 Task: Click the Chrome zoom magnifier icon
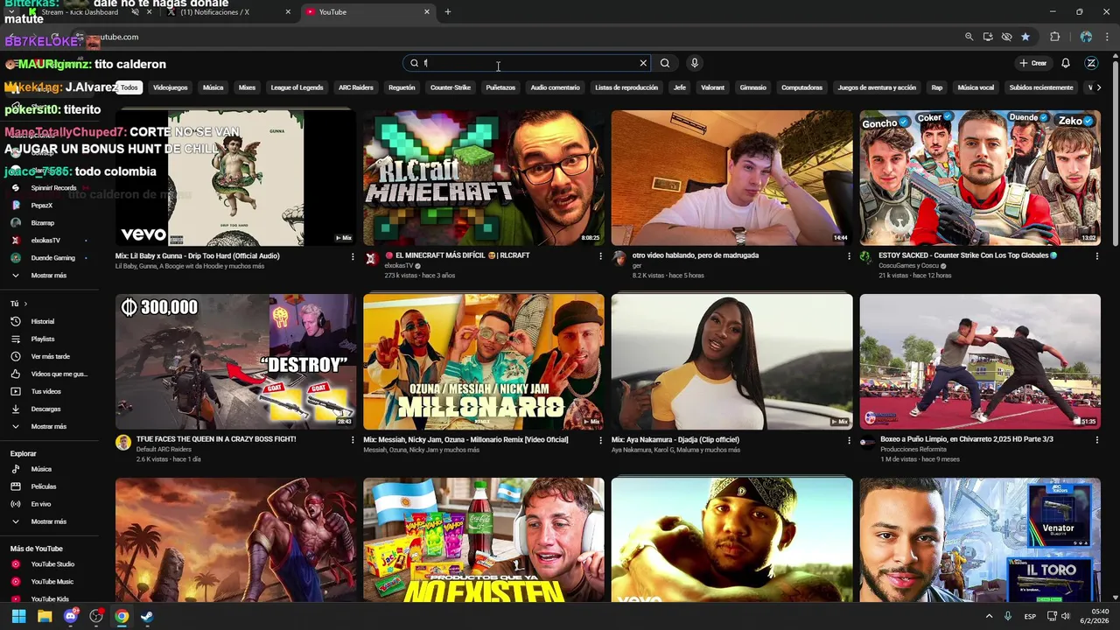click(x=969, y=37)
